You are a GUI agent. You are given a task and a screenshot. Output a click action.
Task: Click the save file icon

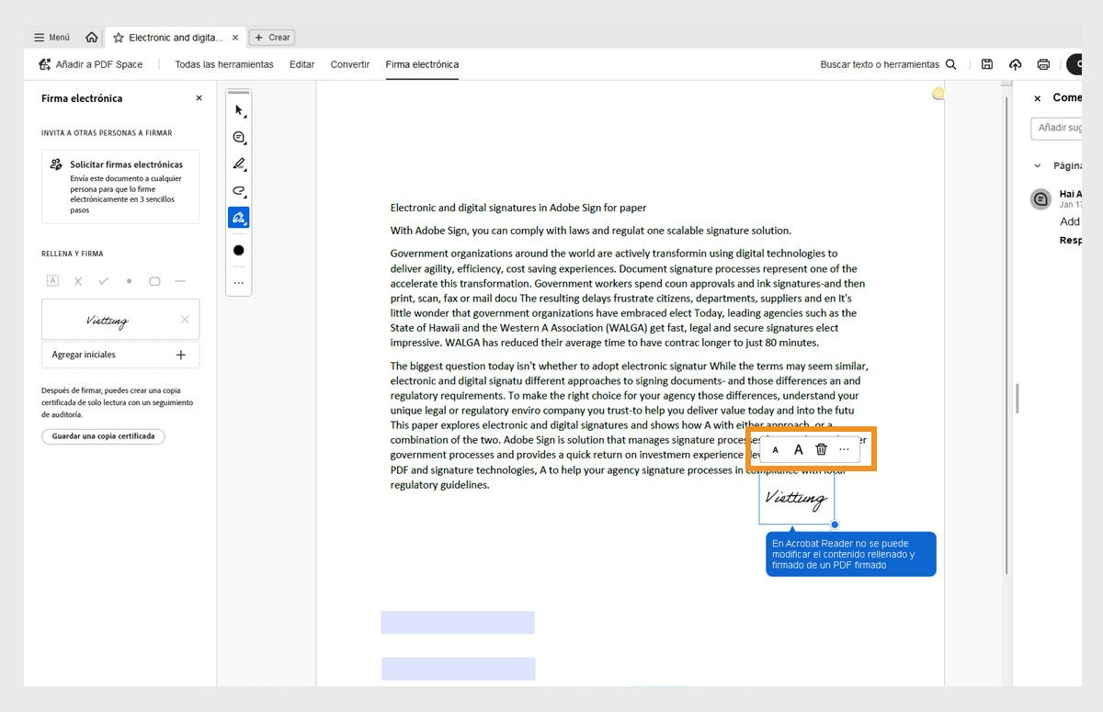point(987,64)
